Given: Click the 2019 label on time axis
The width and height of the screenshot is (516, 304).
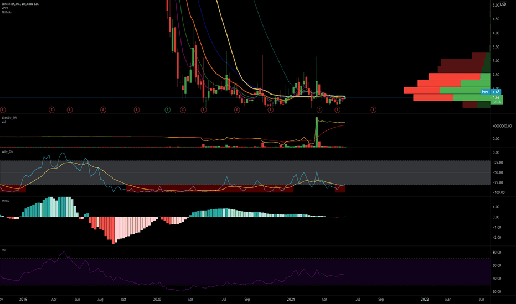Looking at the screenshot, I should pos(23,300).
